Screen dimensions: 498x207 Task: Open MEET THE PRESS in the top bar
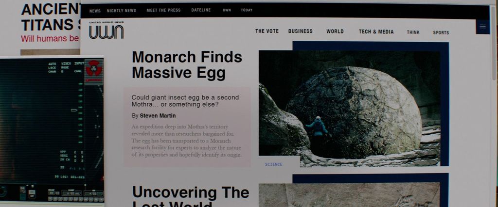pyautogui.click(x=163, y=10)
